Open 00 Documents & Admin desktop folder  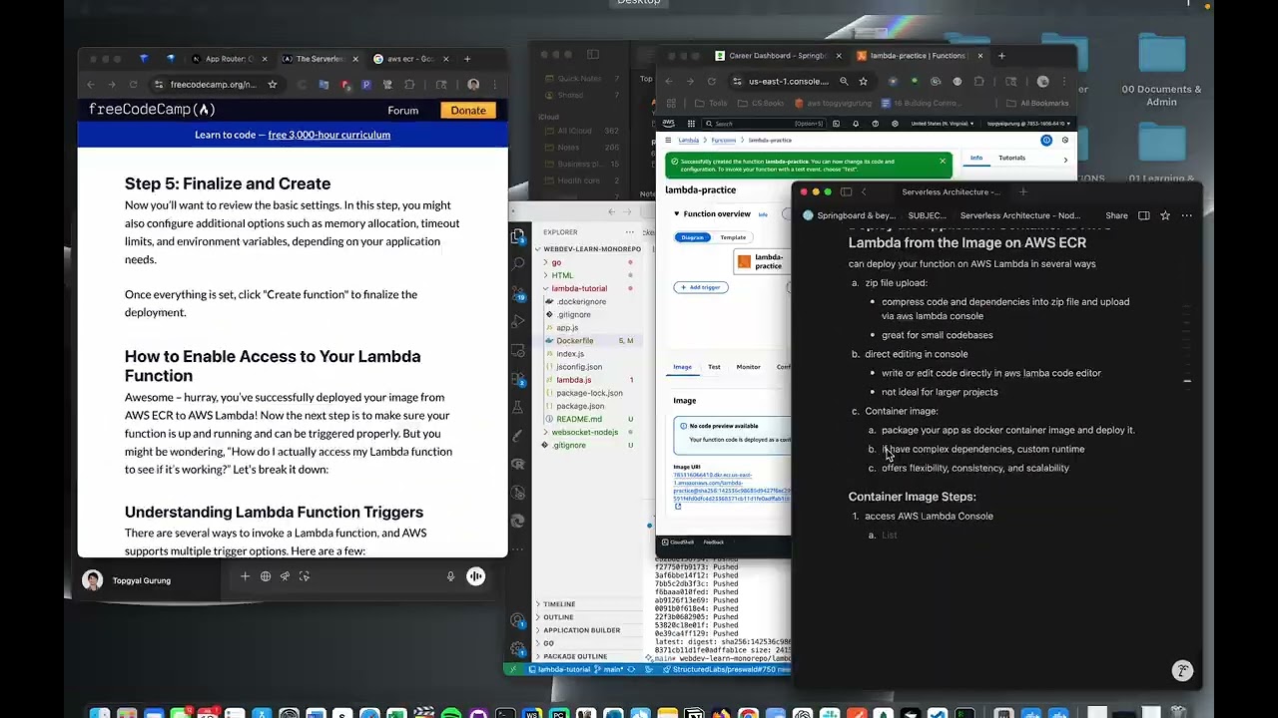coord(1161,72)
